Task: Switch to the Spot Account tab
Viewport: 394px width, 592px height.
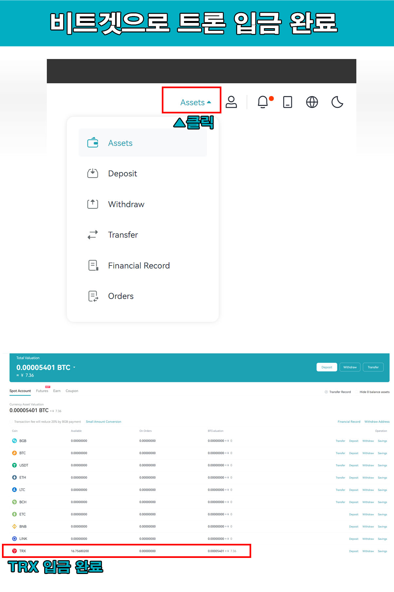Action: [20, 391]
